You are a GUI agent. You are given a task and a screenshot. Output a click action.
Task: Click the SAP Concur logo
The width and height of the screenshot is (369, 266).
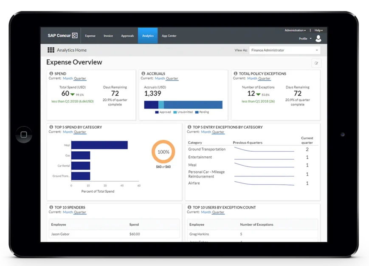pos(62,36)
